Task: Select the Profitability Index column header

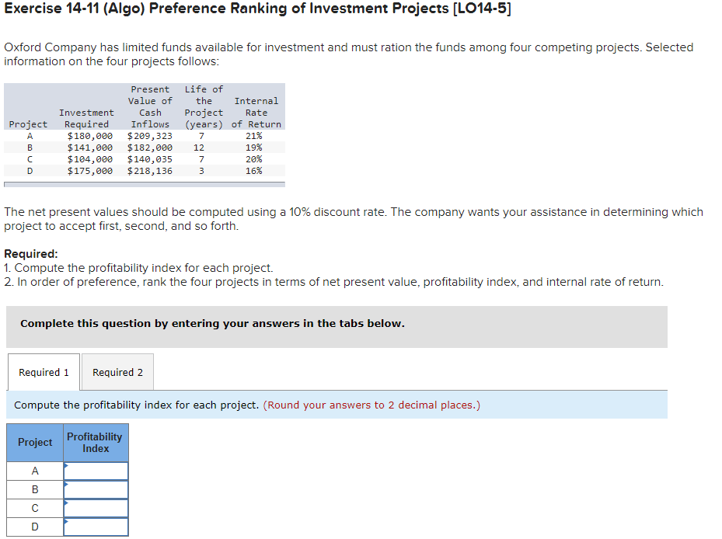Action: [x=96, y=442]
